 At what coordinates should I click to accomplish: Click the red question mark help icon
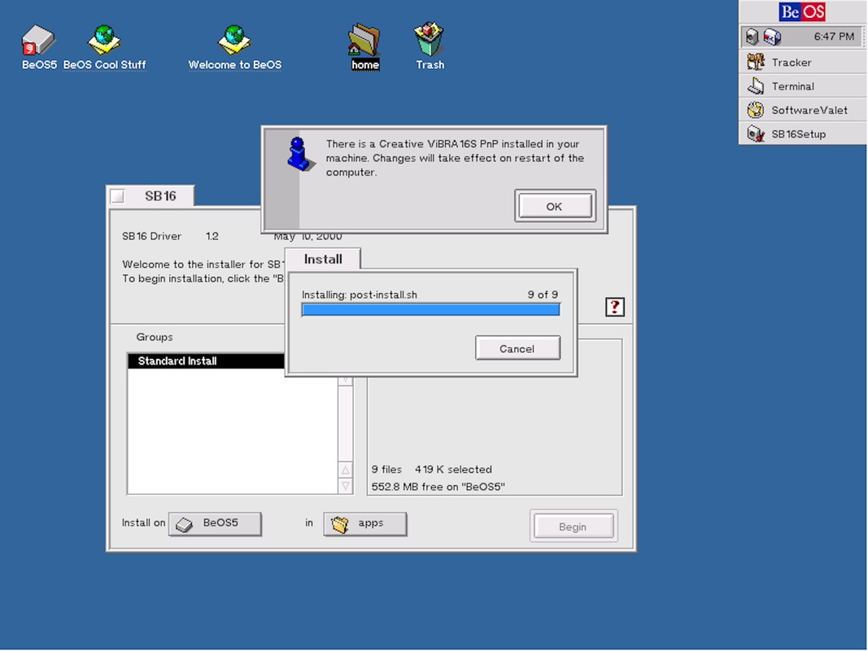coord(614,307)
